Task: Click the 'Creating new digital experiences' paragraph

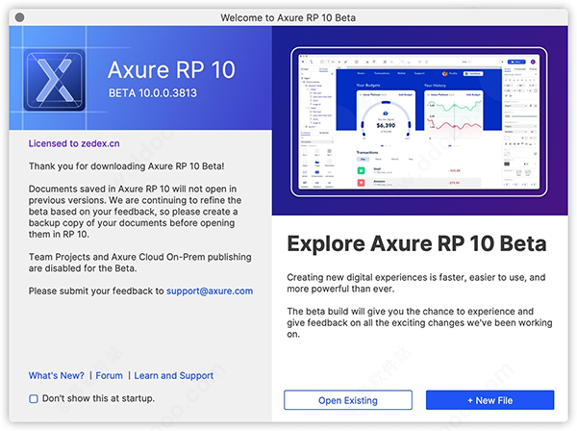Action: [416, 283]
